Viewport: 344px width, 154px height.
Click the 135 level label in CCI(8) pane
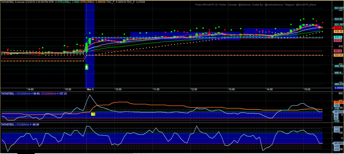point(337,131)
